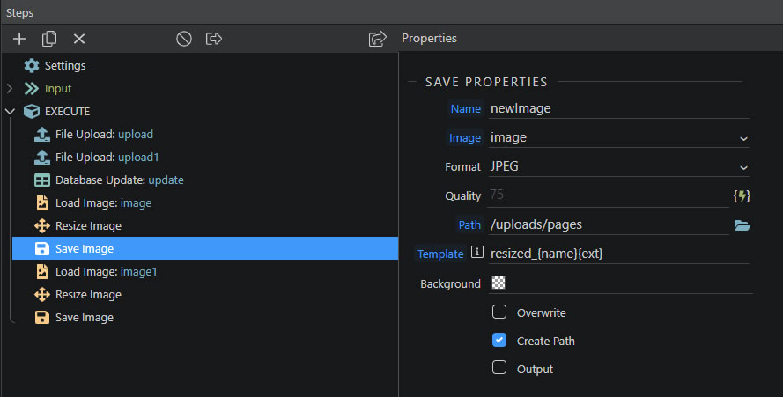
Task: Enable the Overwrite checkbox
Action: [499, 312]
